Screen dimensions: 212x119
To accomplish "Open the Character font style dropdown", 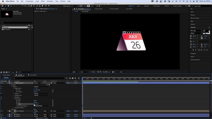I will click(196, 33).
